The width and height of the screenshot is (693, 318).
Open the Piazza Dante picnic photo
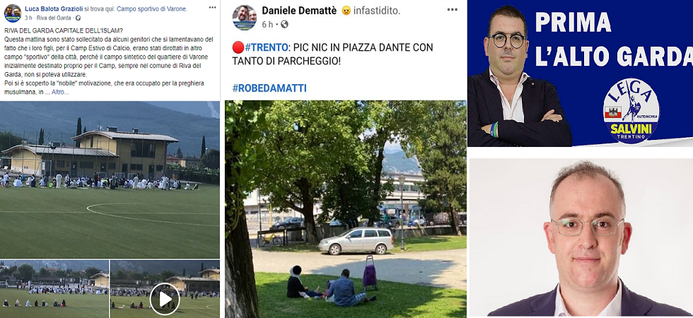click(346, 209)
